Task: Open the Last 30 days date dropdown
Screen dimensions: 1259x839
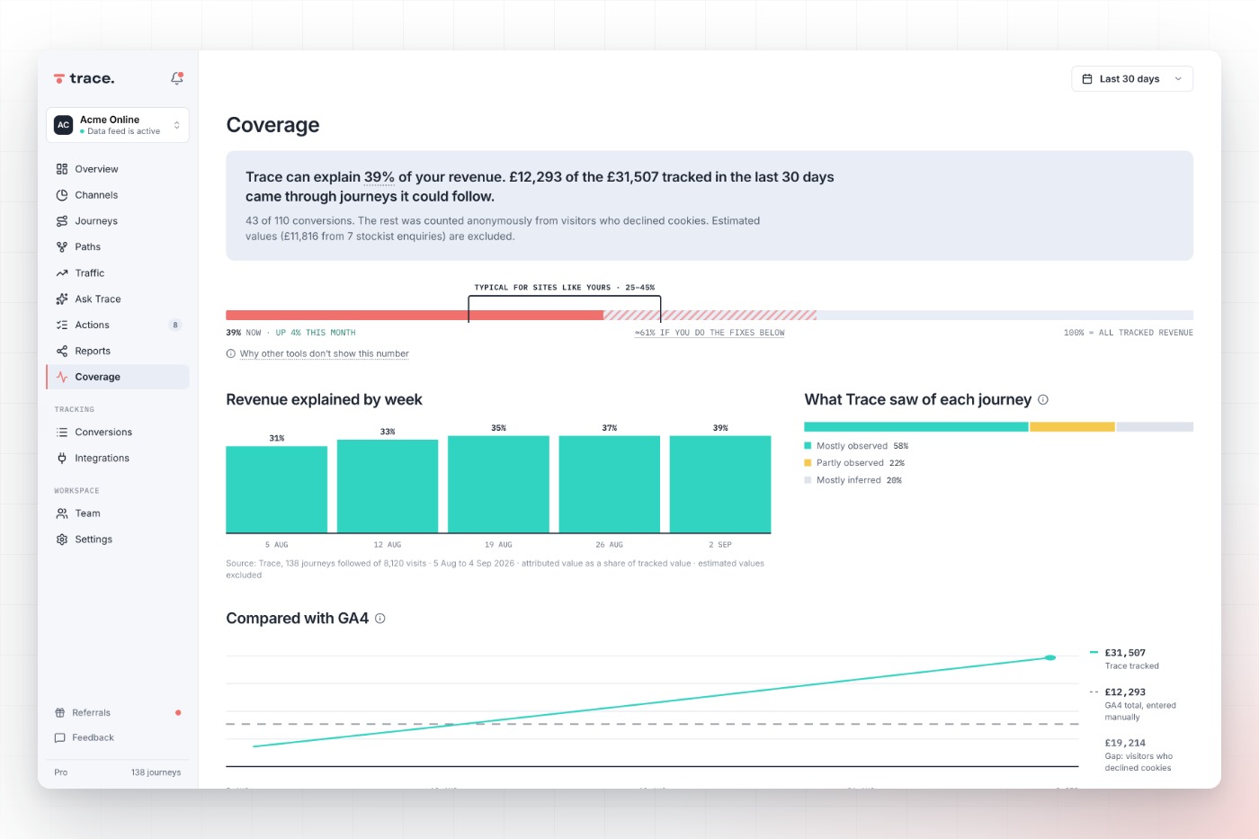Action: [1132, 79]
